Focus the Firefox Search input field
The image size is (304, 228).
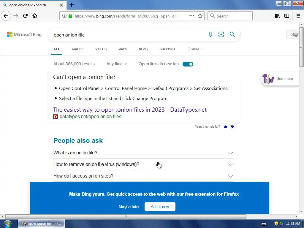(x=230, y=16)
